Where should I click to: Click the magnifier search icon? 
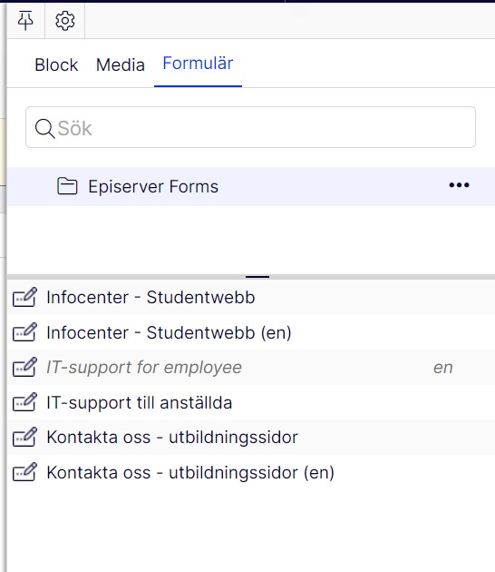pyautogui.click(x=44, y=128)
